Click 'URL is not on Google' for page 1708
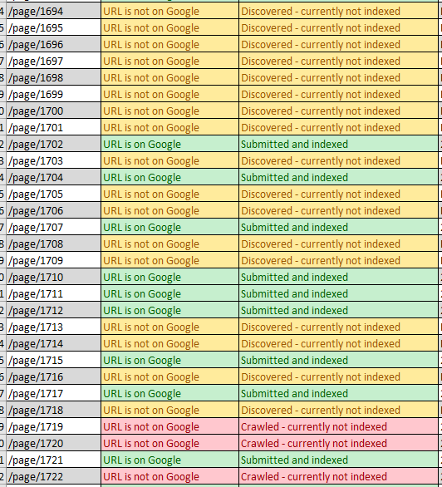Viewport: 442px width, 487px height. [151, 243]
